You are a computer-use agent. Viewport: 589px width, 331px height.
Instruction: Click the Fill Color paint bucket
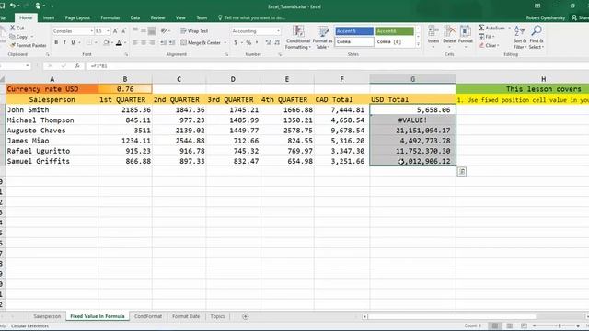[107, 42]
